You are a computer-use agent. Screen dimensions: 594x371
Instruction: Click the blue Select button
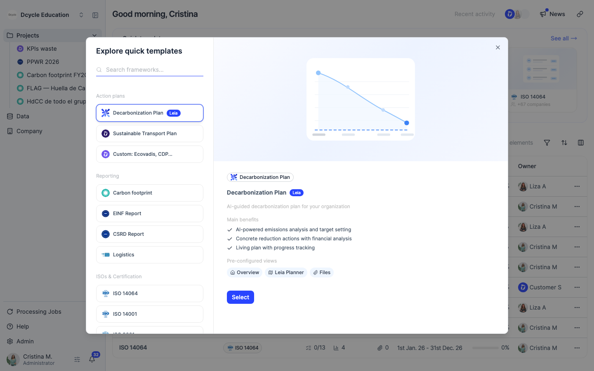pyautogui.click(x=240, y=297)
